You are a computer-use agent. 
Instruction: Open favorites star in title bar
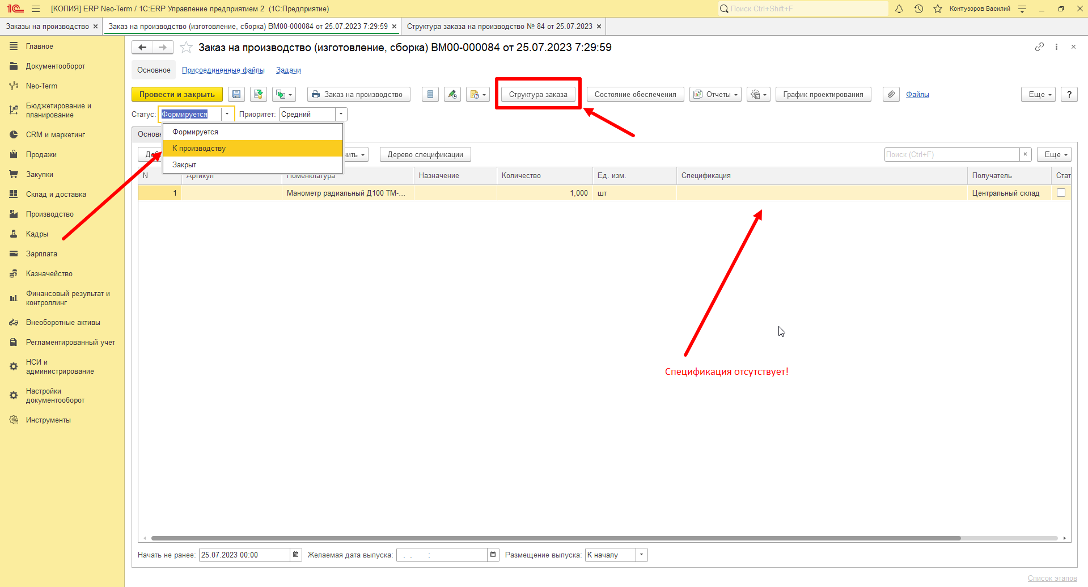click(x=938, y=9)
